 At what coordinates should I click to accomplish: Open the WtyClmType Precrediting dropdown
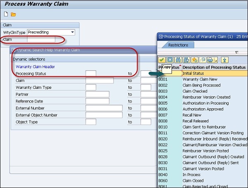coord(72,32)
